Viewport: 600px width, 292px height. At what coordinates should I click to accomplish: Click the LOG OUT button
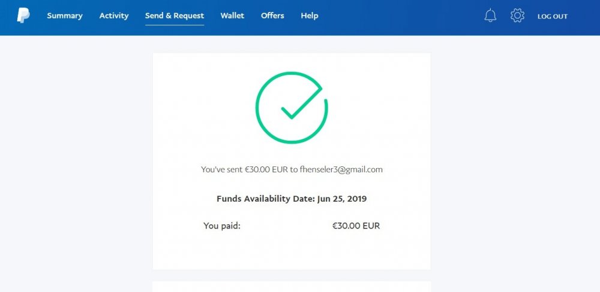(x=552, y=16)
